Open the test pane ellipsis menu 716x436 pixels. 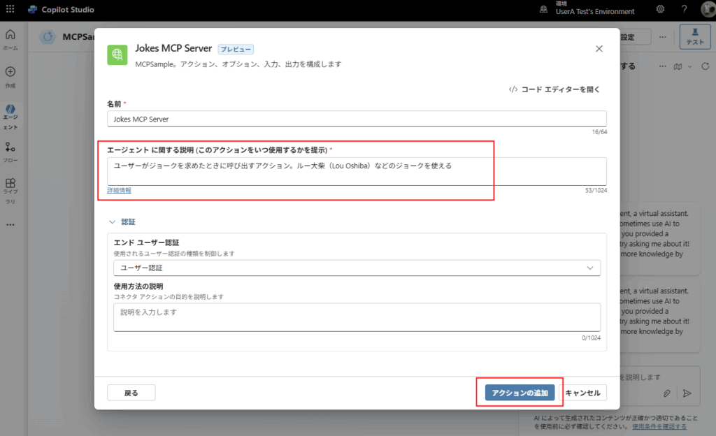663,66
